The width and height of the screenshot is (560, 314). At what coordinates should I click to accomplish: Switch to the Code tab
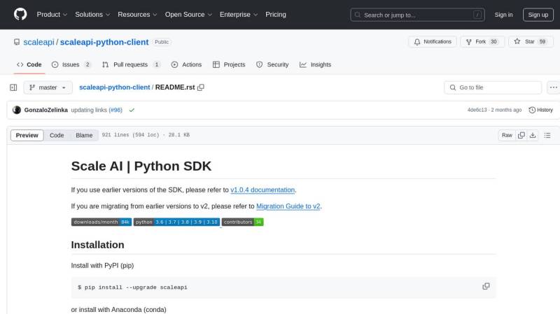29,64
